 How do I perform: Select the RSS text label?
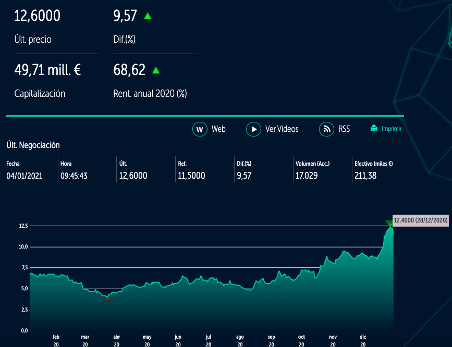(344, 129)
